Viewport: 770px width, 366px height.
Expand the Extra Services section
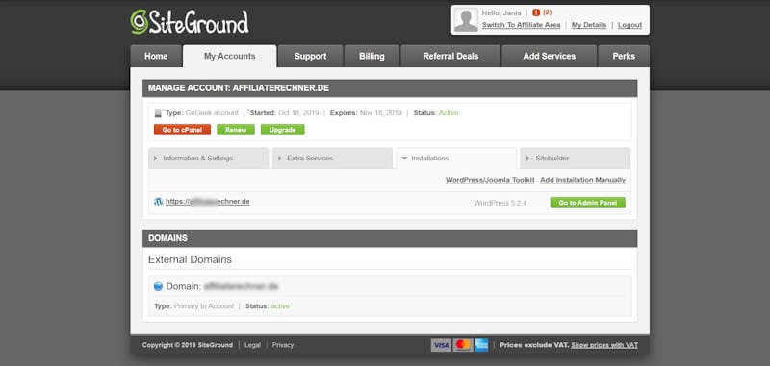click(332, 159)
